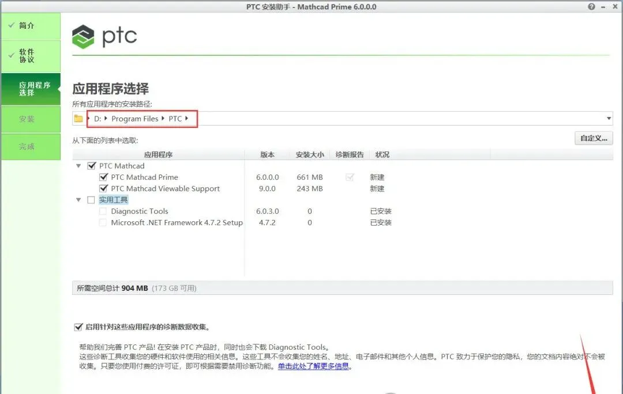Click the D: path segment
623x394 pixels.
(97, 119)
